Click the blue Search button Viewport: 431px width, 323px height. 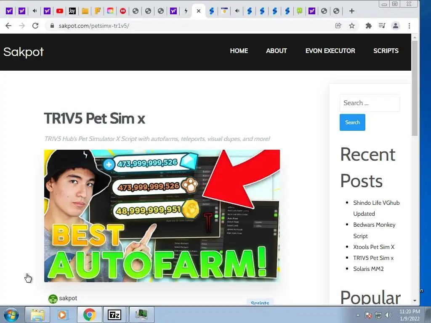pos(352,122)
